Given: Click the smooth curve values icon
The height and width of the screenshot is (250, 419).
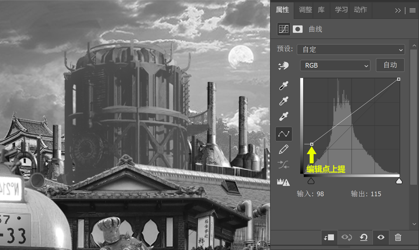Looking at the screenshot, I should tap(283, 165).
